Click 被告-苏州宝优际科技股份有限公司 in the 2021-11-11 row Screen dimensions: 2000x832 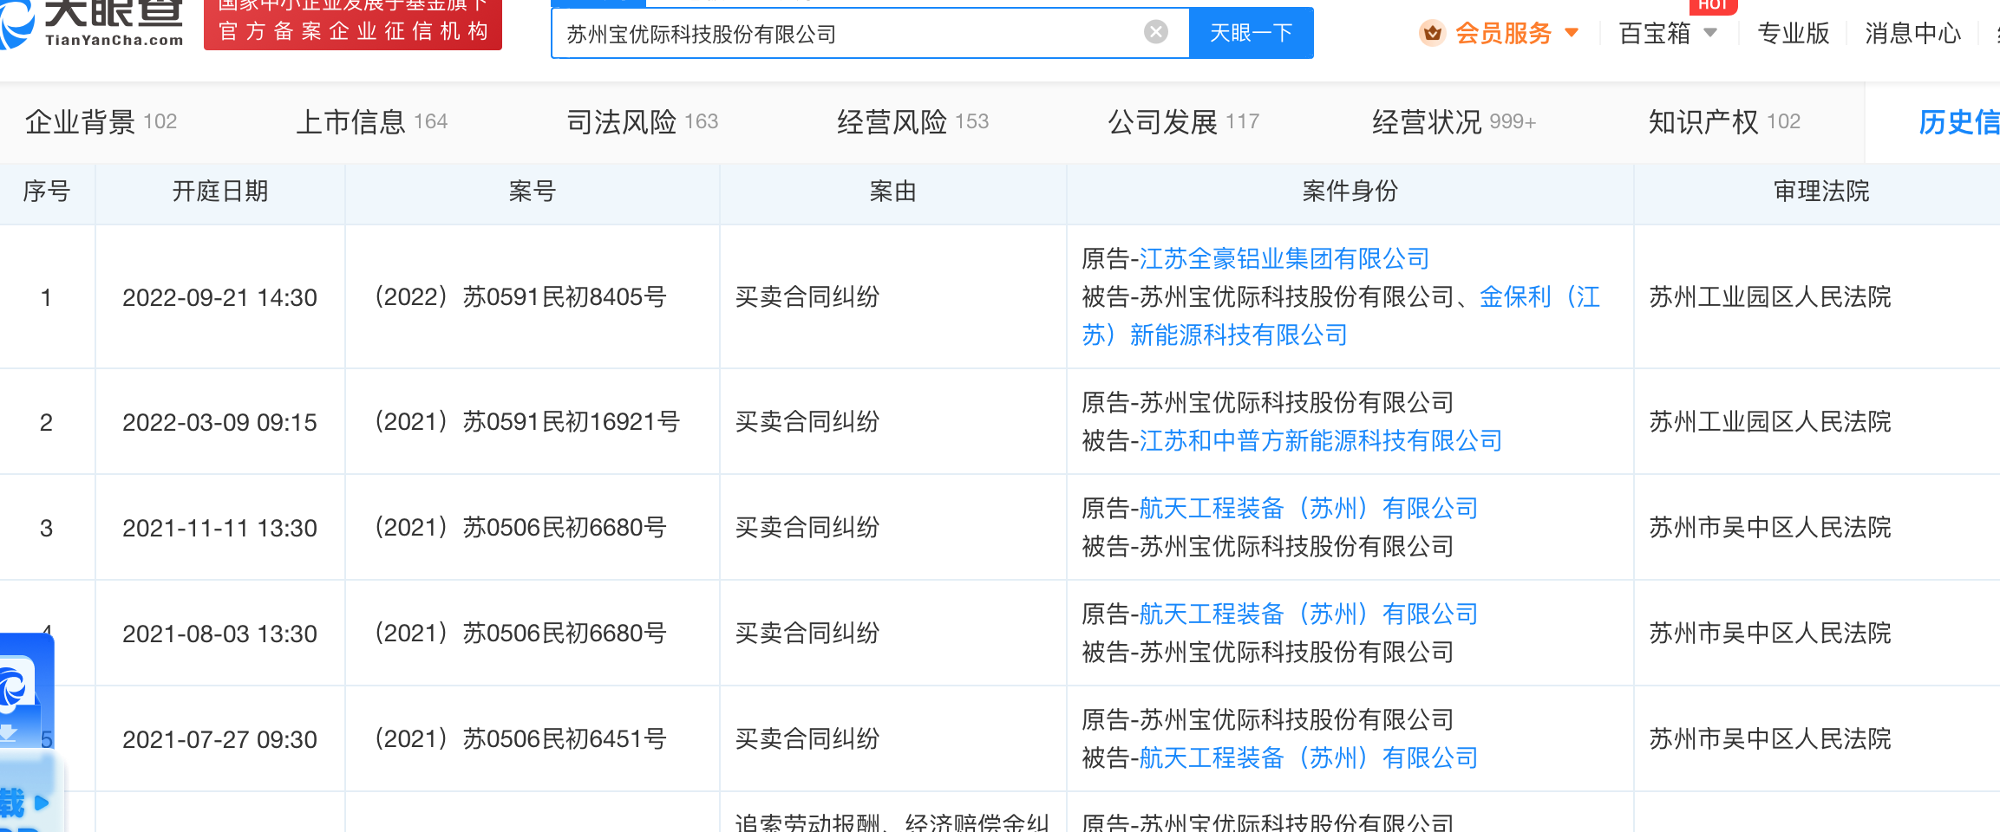coord(1268,546)
